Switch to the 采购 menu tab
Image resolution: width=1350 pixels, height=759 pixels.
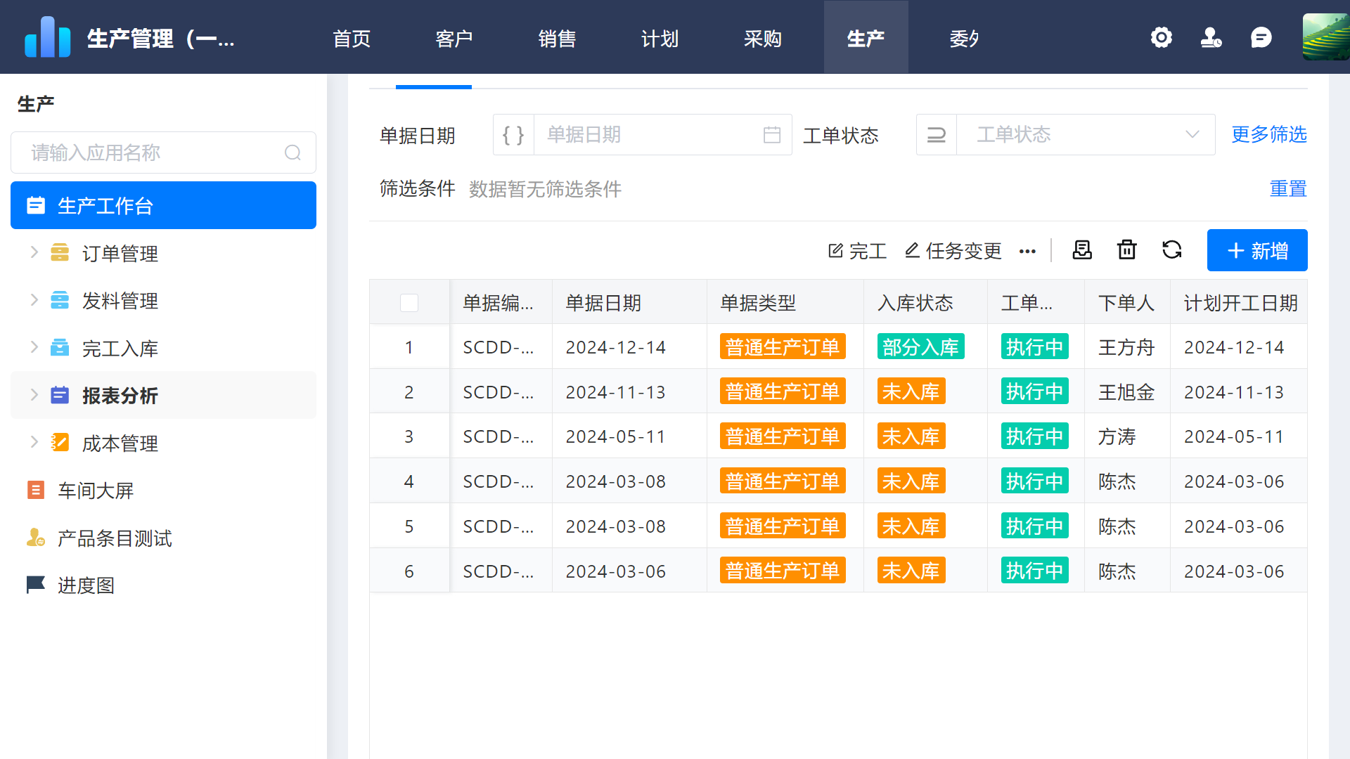pyautogui.click(x=763, y=39)
